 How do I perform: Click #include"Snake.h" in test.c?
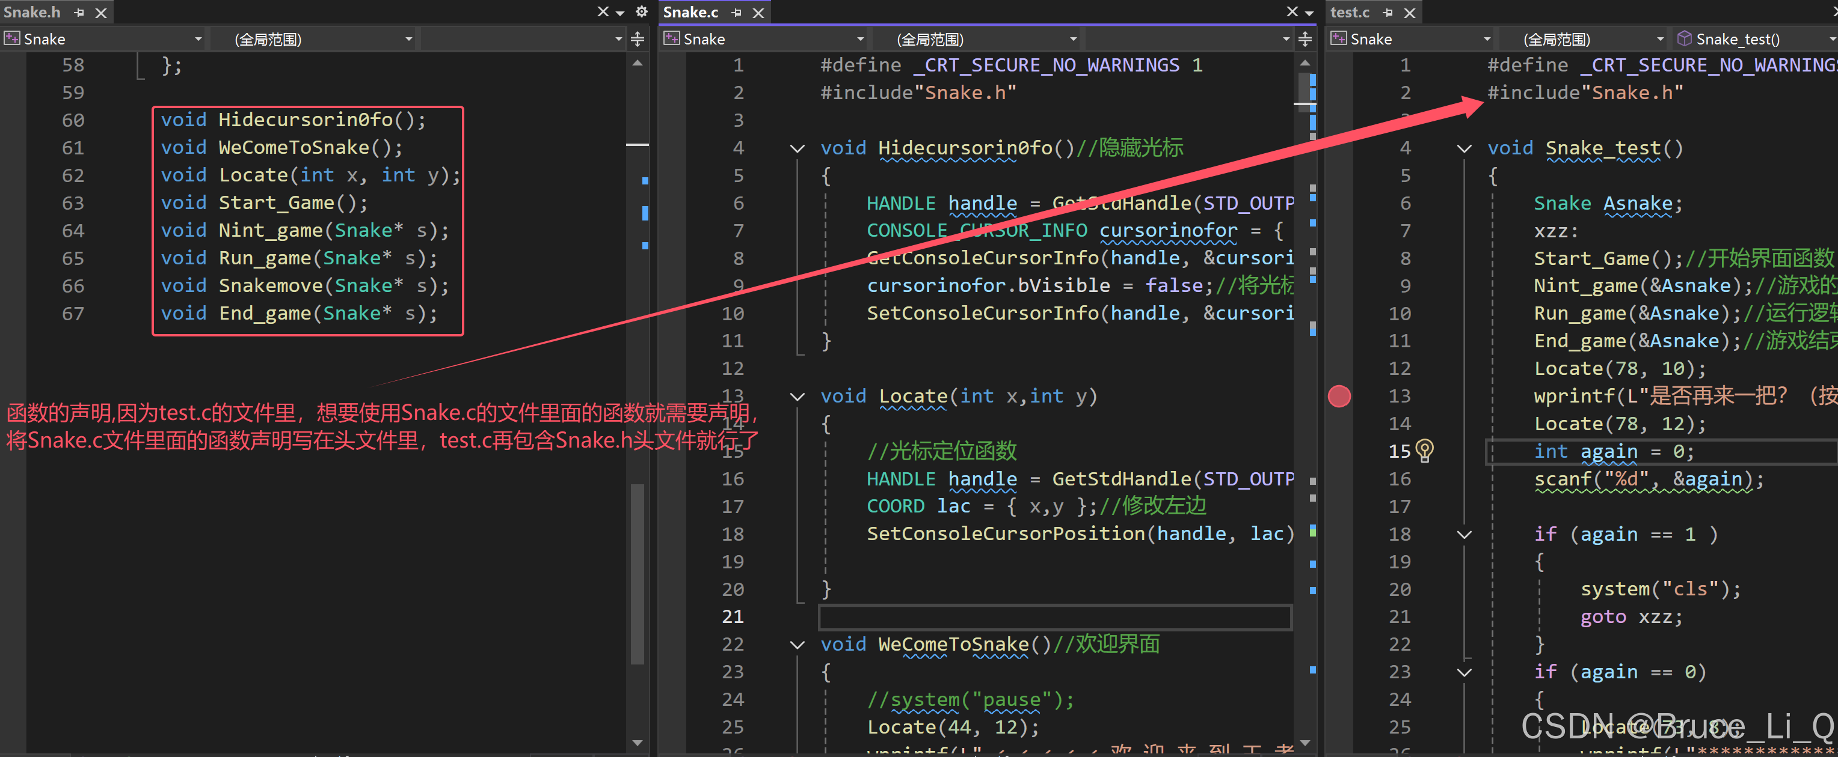pos(1585,93)
